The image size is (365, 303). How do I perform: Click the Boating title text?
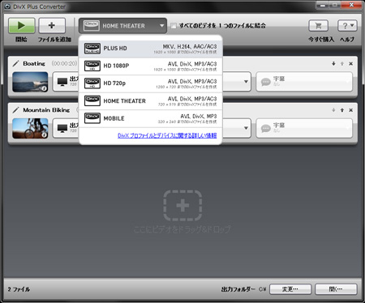(34, 63)
